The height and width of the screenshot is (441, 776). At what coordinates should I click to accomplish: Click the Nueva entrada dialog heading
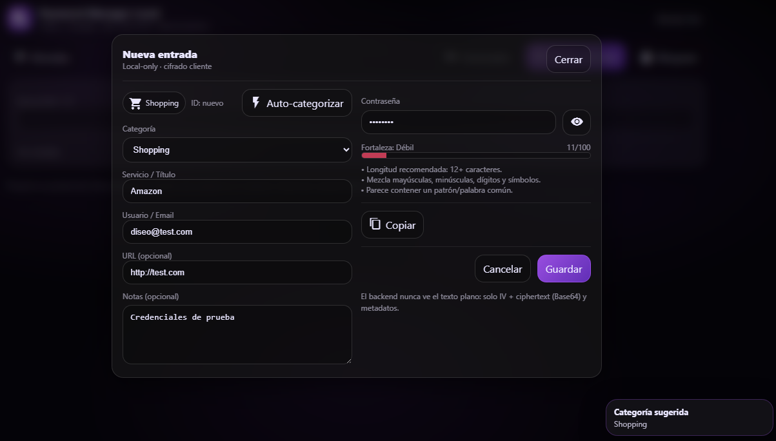click(160, 54)
